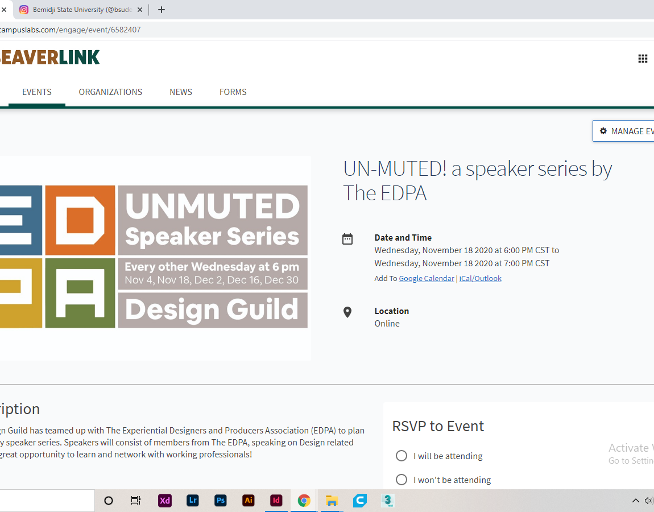
Task: Open the Forms tab
Action: (233, 92)
